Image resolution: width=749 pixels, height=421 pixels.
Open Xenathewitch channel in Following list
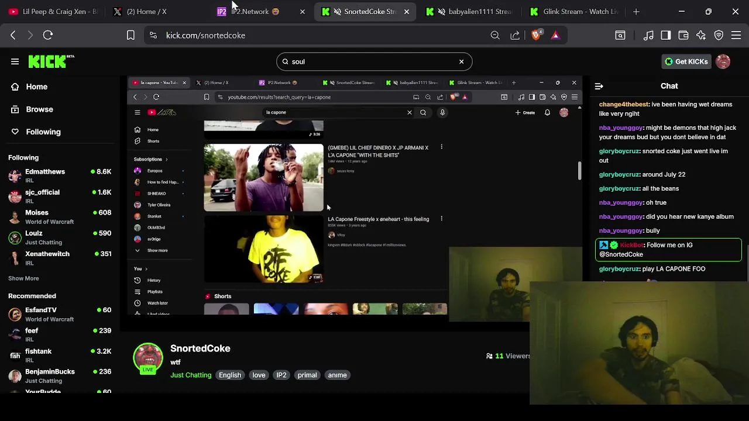click(59, 258)
